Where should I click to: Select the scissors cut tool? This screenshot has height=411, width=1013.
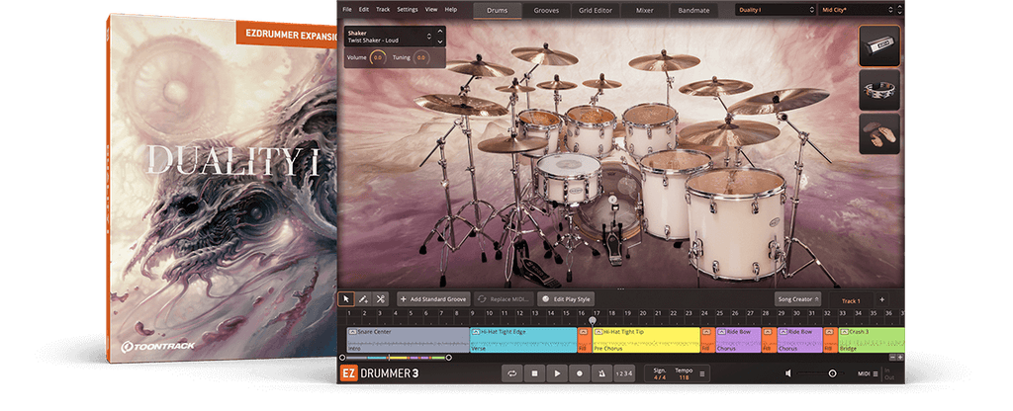tap(381, 299)
